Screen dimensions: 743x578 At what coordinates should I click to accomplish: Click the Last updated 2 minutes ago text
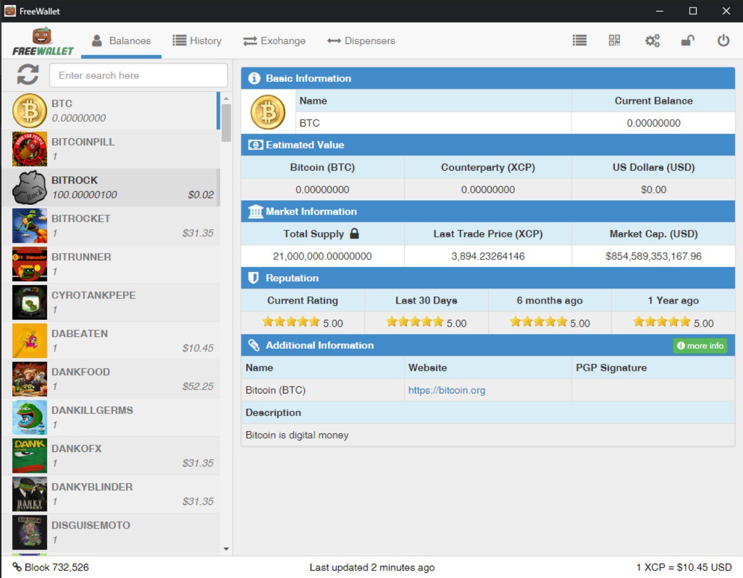click(371, 567)
